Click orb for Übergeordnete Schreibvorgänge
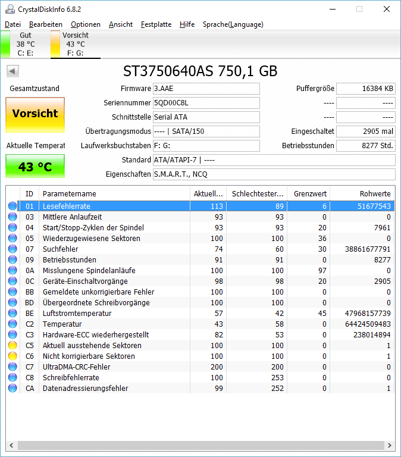The height and width of the screenshot is (457, 401). [12, 302]
